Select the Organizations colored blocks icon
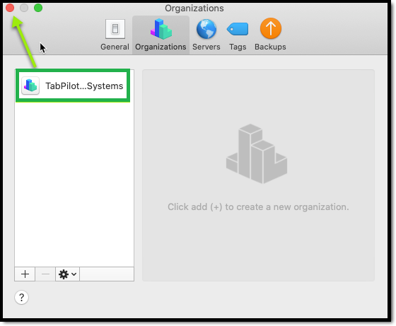This screenshot has width=396, height=326. coord(161,29)
